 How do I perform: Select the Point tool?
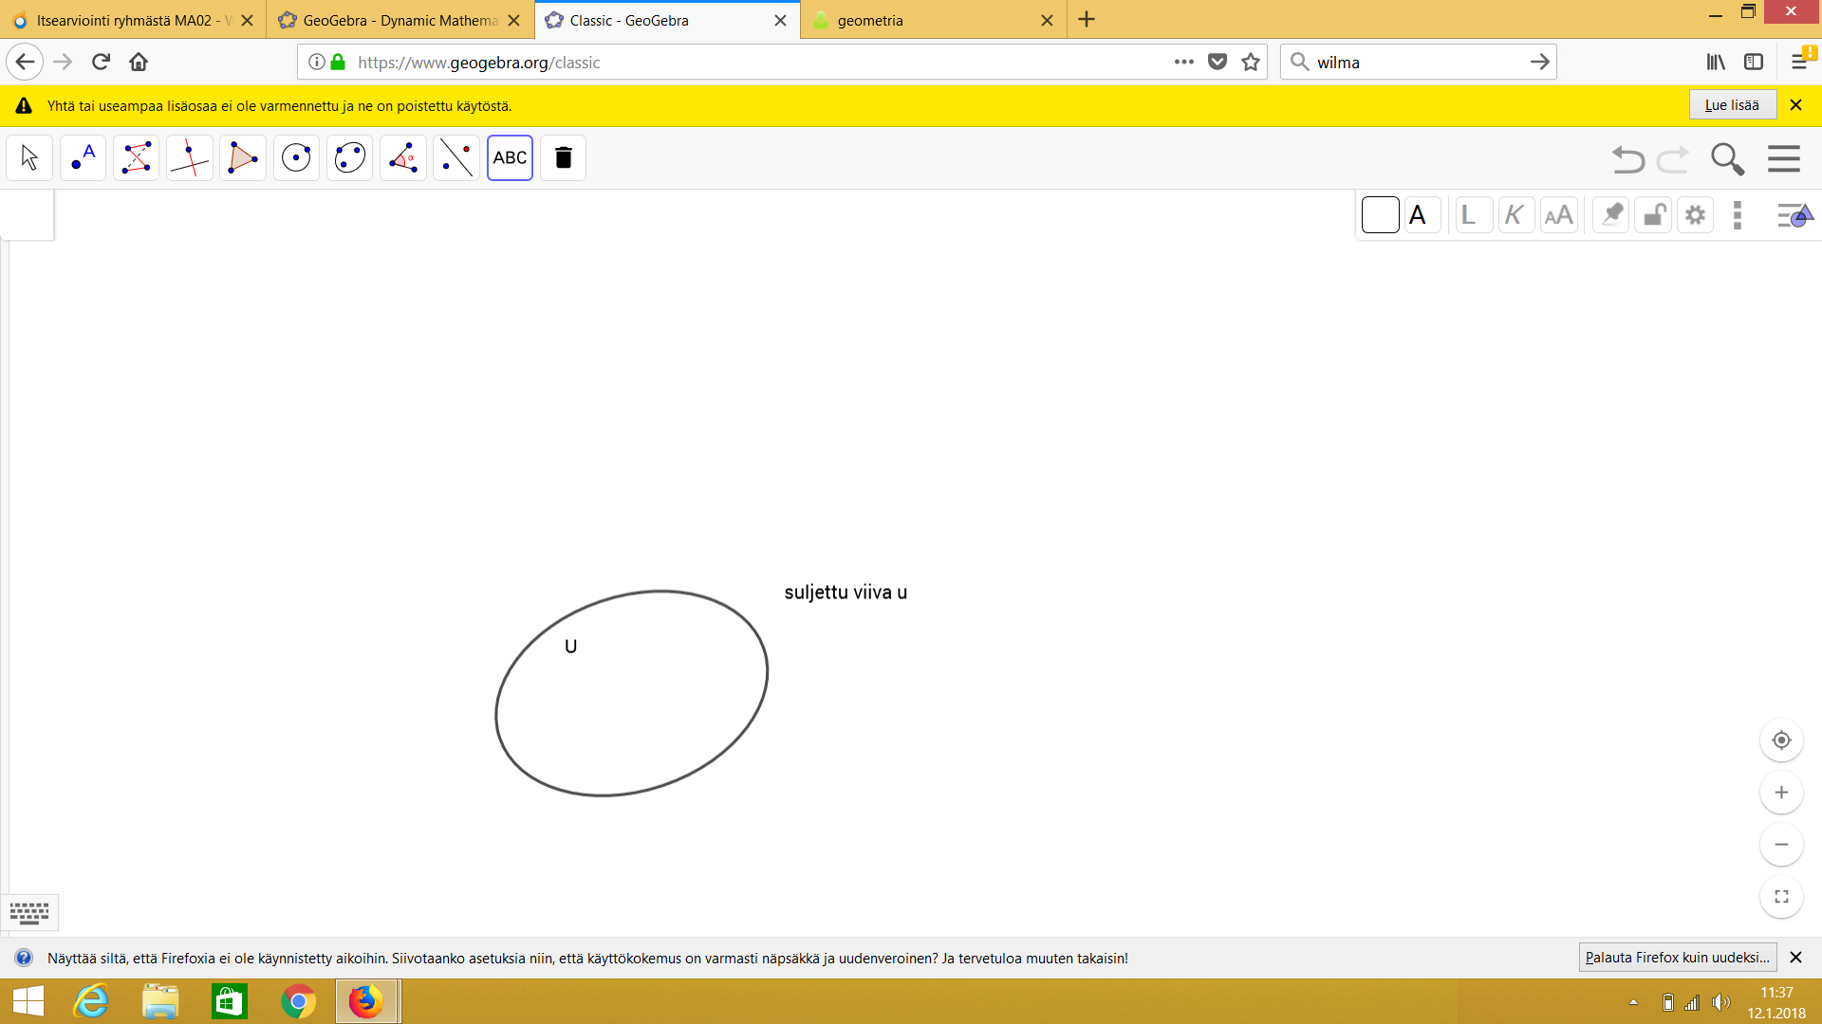83,157
